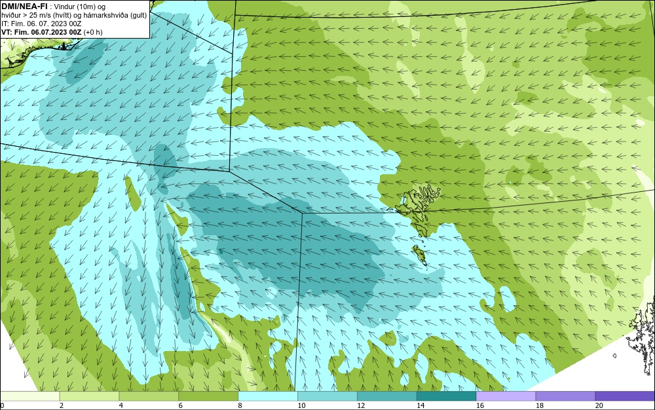This screenshot has width=655, height=410.
Task: Click the 4–6 m/s green legend swatch
Action: point(149,396)
